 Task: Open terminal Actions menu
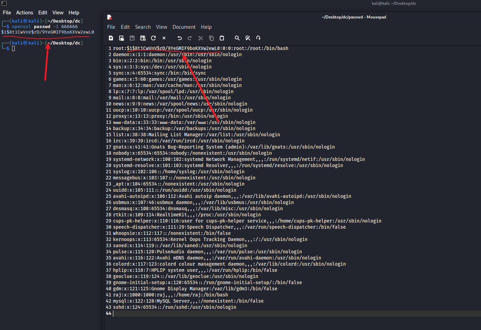(x=25, y=13)
